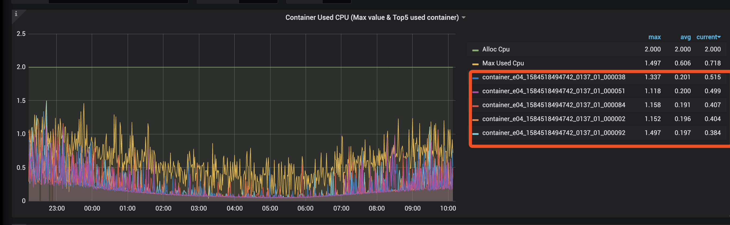The image size is (730, 225).
Task: Click current value 0.515 of container 000038
Action: pos(712,77)
